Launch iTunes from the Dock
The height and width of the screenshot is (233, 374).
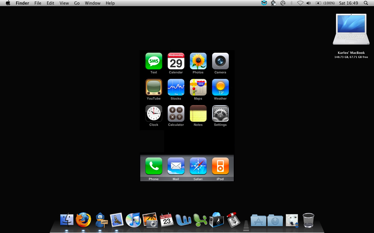pos(134,220)
